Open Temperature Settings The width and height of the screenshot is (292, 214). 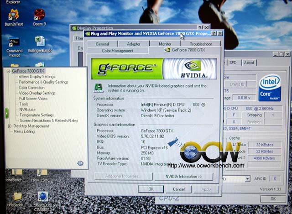tap(36, 115)
